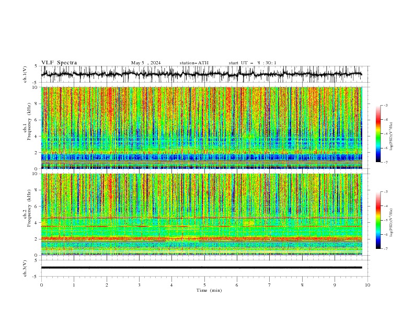Click the 'VLF Spectra' title text
Screen dimensions: 414x320
tap(59, 63)
